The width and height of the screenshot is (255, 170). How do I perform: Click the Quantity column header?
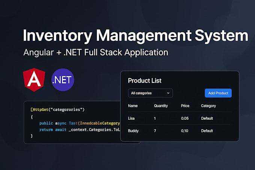[161, 106]
